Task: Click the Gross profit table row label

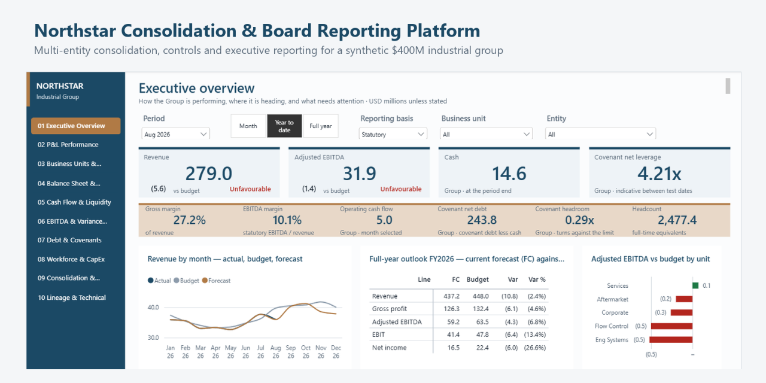Action: pos(390,309)
